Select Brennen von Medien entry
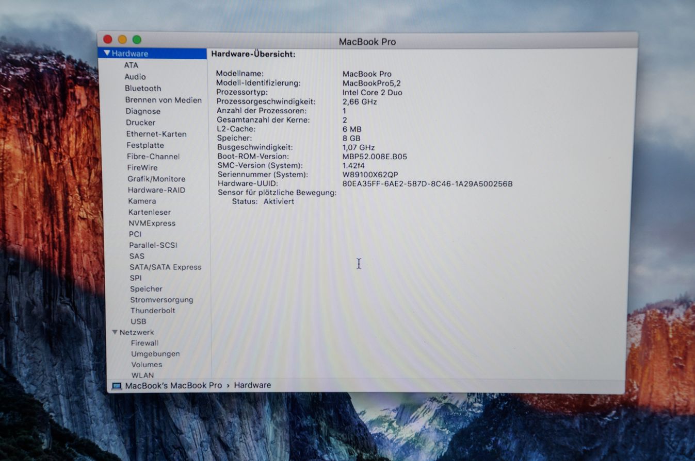This screenshot has height=461, width=695. pos(164,100)
